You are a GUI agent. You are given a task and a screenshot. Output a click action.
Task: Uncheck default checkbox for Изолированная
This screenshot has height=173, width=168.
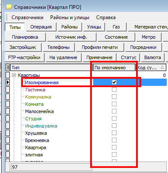(114, 82)
